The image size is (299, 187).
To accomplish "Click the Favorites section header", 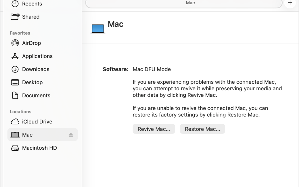I will pos(20,33).
